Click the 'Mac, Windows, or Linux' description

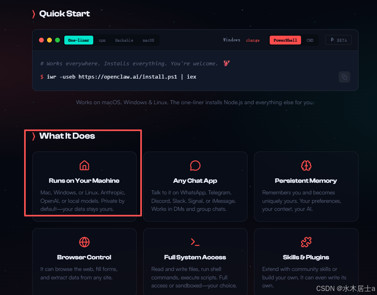tap(83, 201)
